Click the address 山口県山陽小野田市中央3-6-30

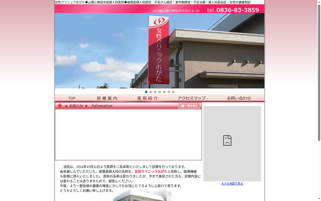point(176,11)
